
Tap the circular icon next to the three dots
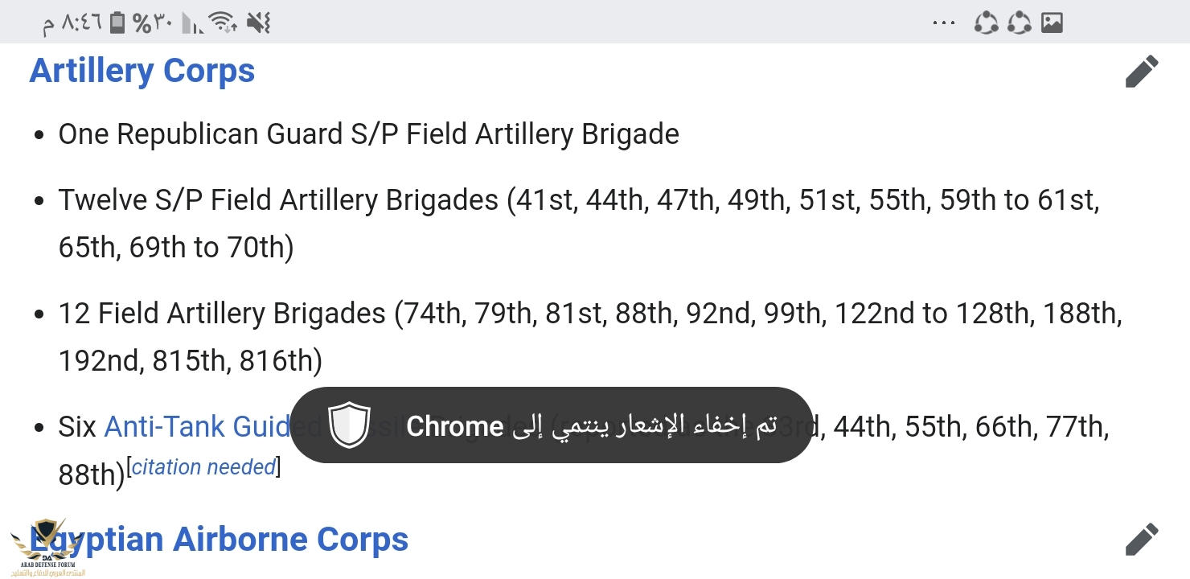coord(986,23)
